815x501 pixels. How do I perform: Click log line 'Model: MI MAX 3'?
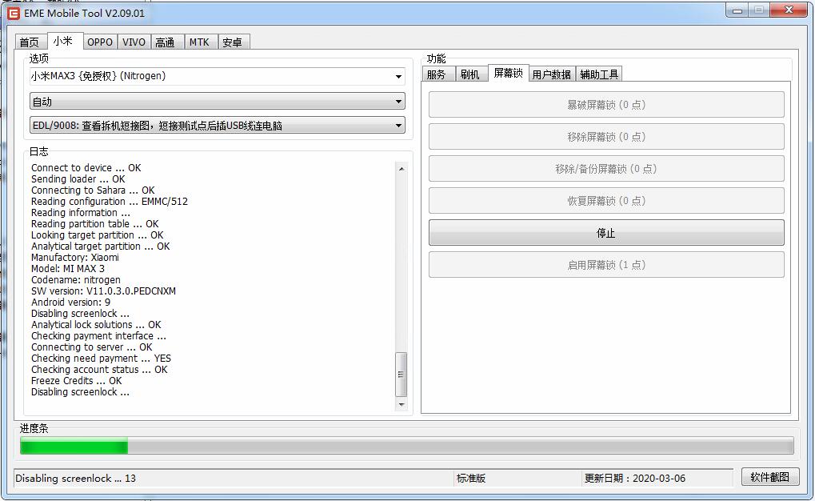[x=67, y=268]
